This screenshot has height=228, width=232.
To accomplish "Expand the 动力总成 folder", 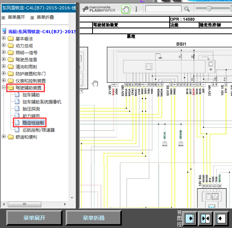I will [4, 45].
